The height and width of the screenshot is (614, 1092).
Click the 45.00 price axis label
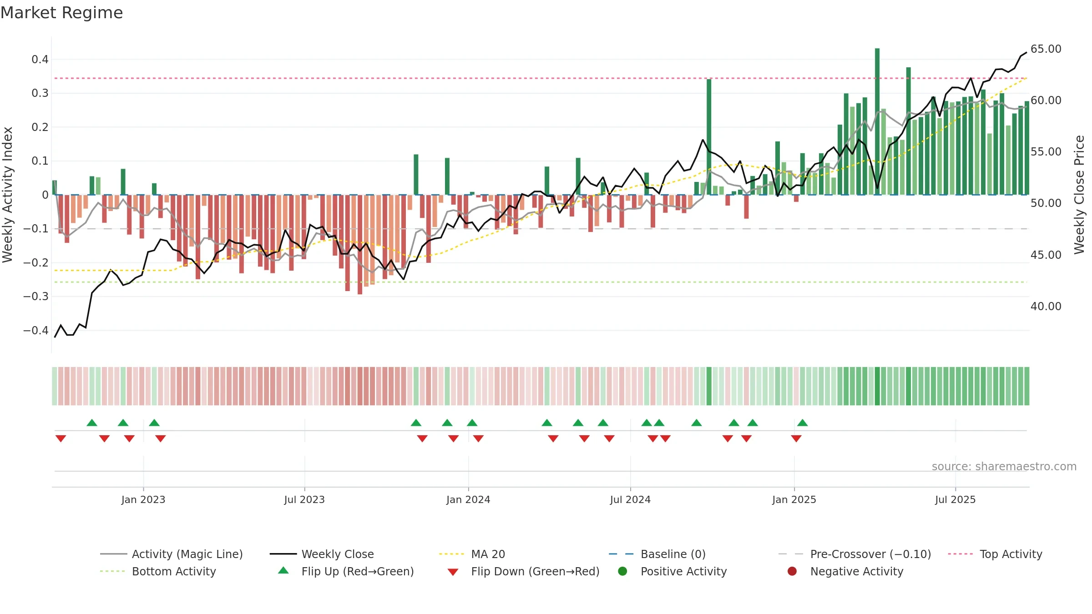click(1046, 255)
